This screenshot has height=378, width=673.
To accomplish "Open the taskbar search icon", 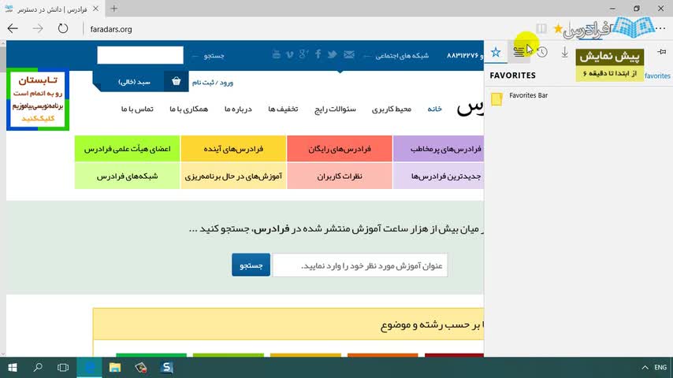I will point(38,367).
